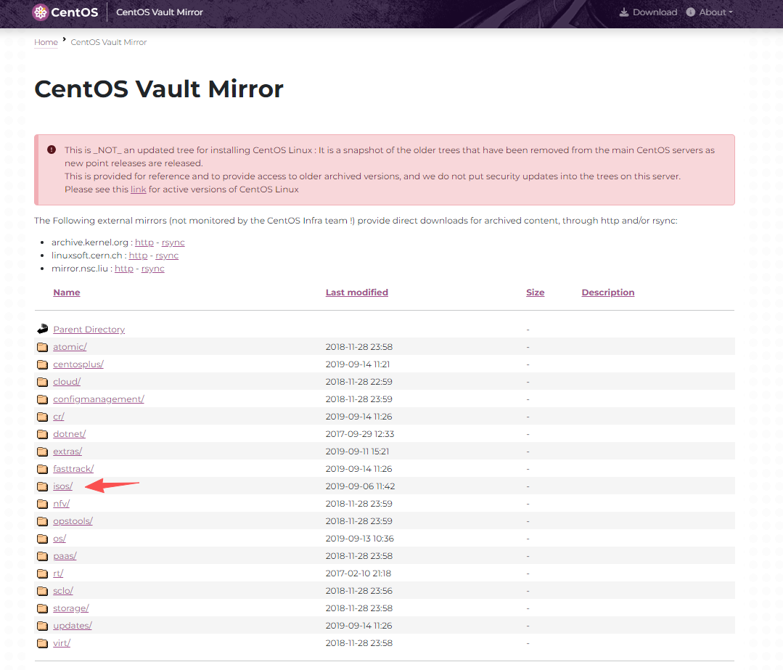Click the folder icon beside atomic/

pyautogui.click(x=42, y=347)
